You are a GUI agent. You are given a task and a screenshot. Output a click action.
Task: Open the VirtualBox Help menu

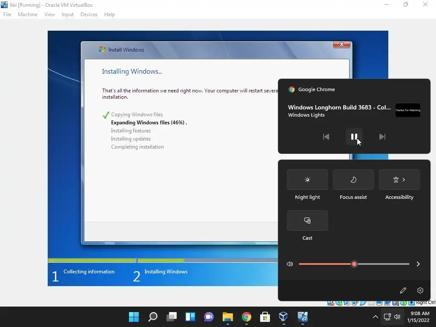click(x=109, y=14)
